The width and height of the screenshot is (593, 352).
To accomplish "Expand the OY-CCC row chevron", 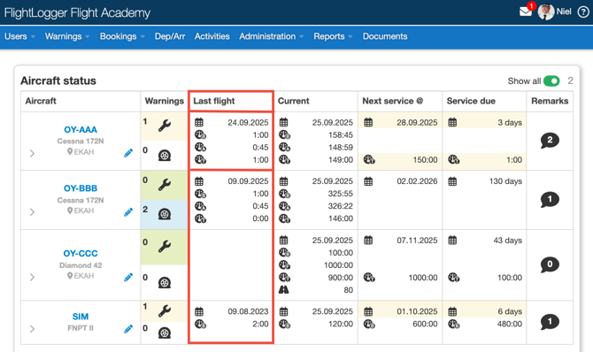I will pos(32,277).
